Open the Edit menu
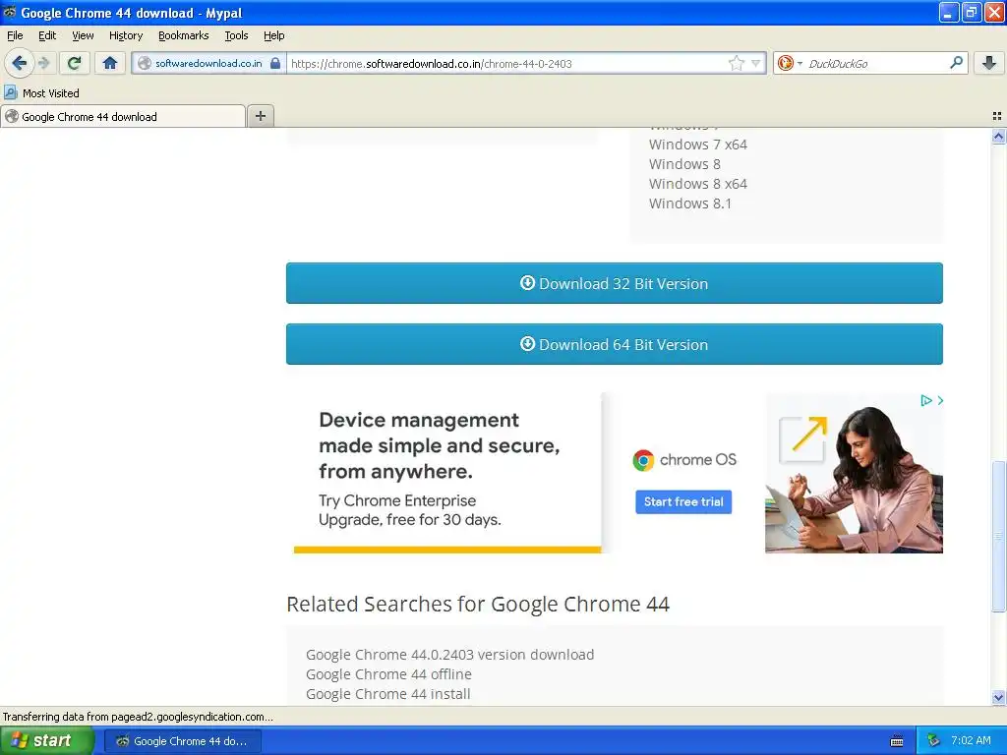This screenshot has width=1007, height=755. 47,35
